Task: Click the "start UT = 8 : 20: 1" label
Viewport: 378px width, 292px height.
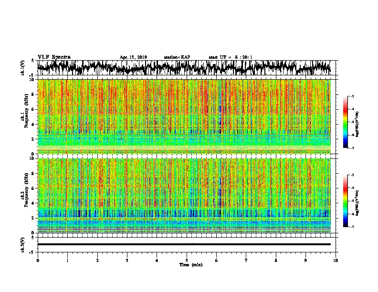Action: pyautogui.click(x=231, y=57)
